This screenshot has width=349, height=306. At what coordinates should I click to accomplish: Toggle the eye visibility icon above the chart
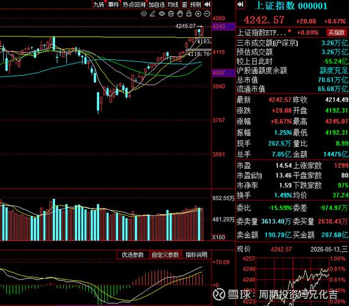(162, 14)
